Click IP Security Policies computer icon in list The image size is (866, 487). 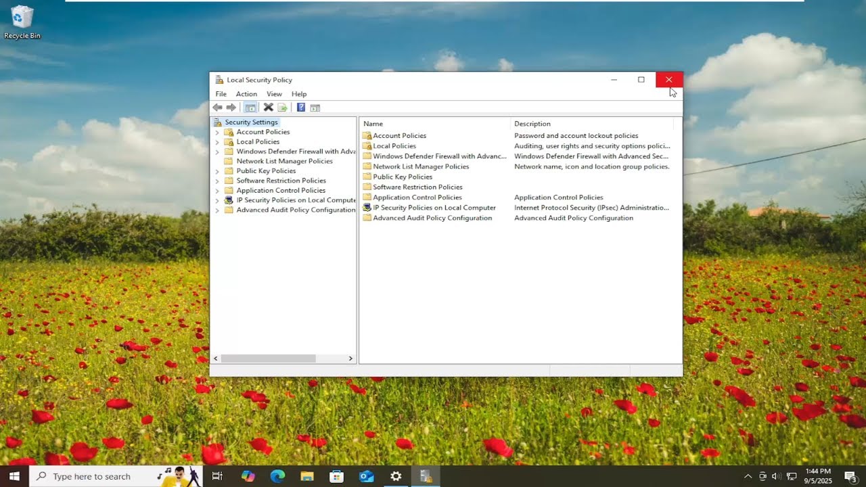point(367,208)
